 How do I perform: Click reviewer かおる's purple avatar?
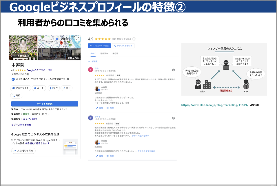(x=91, y=118)
